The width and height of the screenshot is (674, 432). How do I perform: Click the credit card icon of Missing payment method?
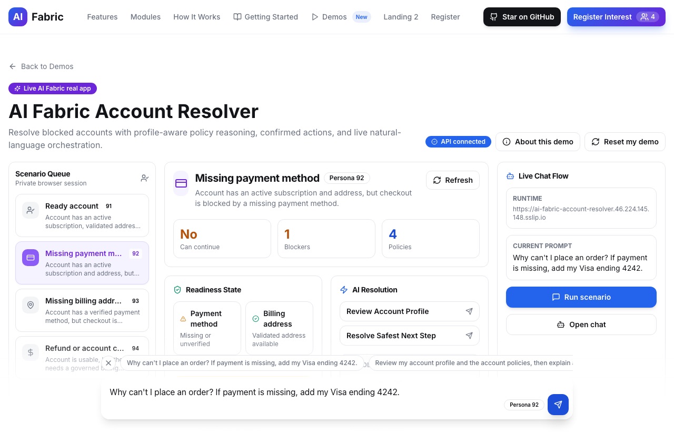point(31,258)
